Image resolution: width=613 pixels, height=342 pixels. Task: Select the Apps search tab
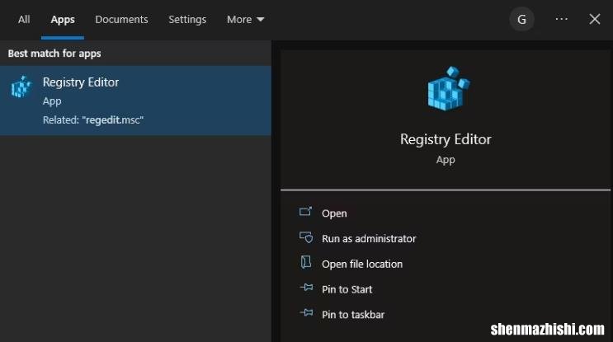[63, 20]
